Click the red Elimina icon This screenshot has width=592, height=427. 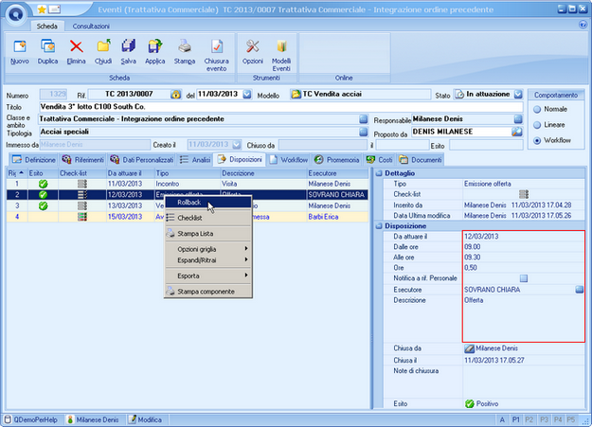[77, 46]
